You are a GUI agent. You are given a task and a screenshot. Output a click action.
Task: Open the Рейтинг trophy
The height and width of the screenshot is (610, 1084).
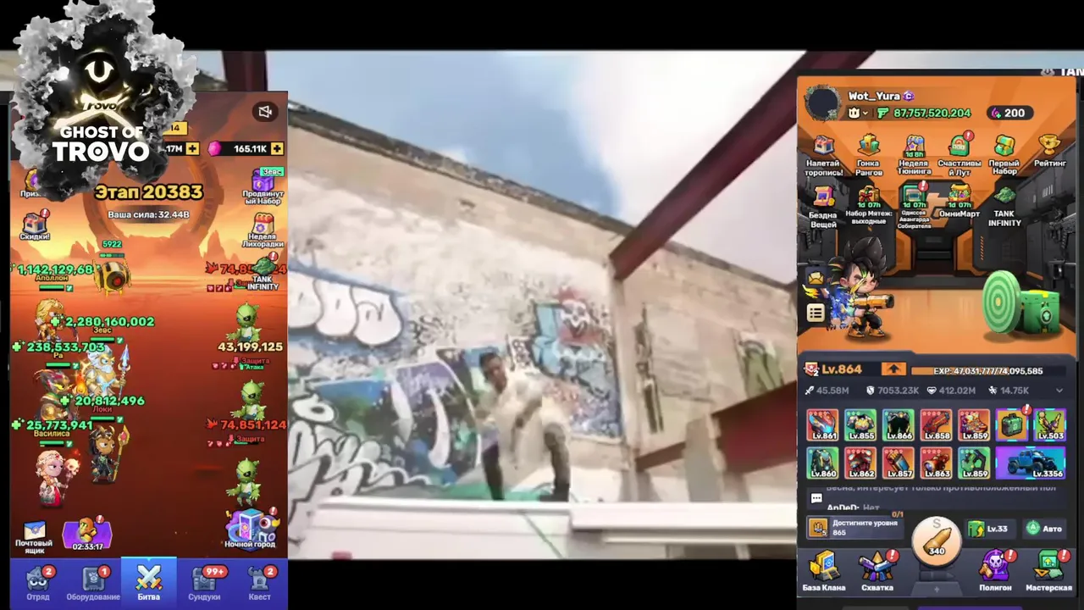pyautogui.click(x=1050, y=152)
